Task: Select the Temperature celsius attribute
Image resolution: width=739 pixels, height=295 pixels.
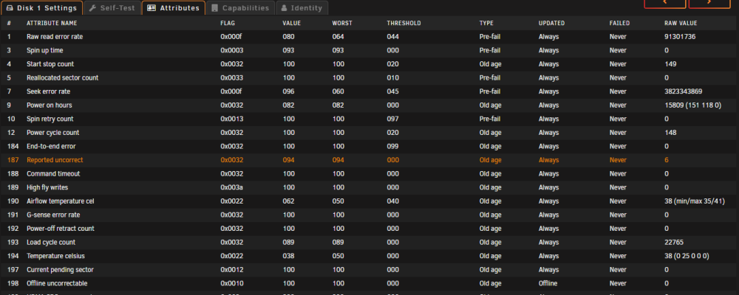Action: pyautogui.click(x=55, y=256)
